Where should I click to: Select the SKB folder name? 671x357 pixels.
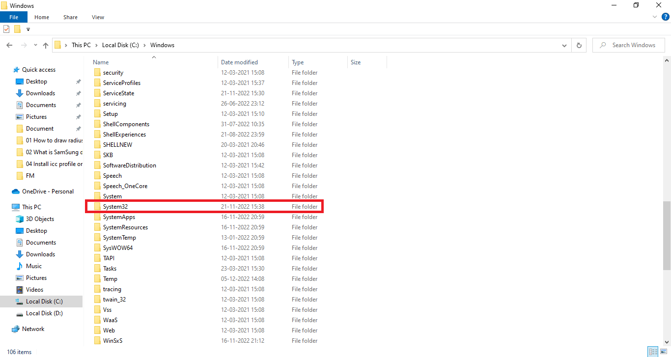(x=108, y=155)
